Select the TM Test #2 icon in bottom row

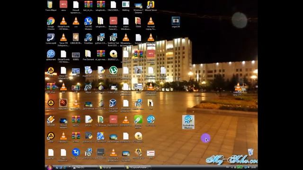(x=76, y=152)
